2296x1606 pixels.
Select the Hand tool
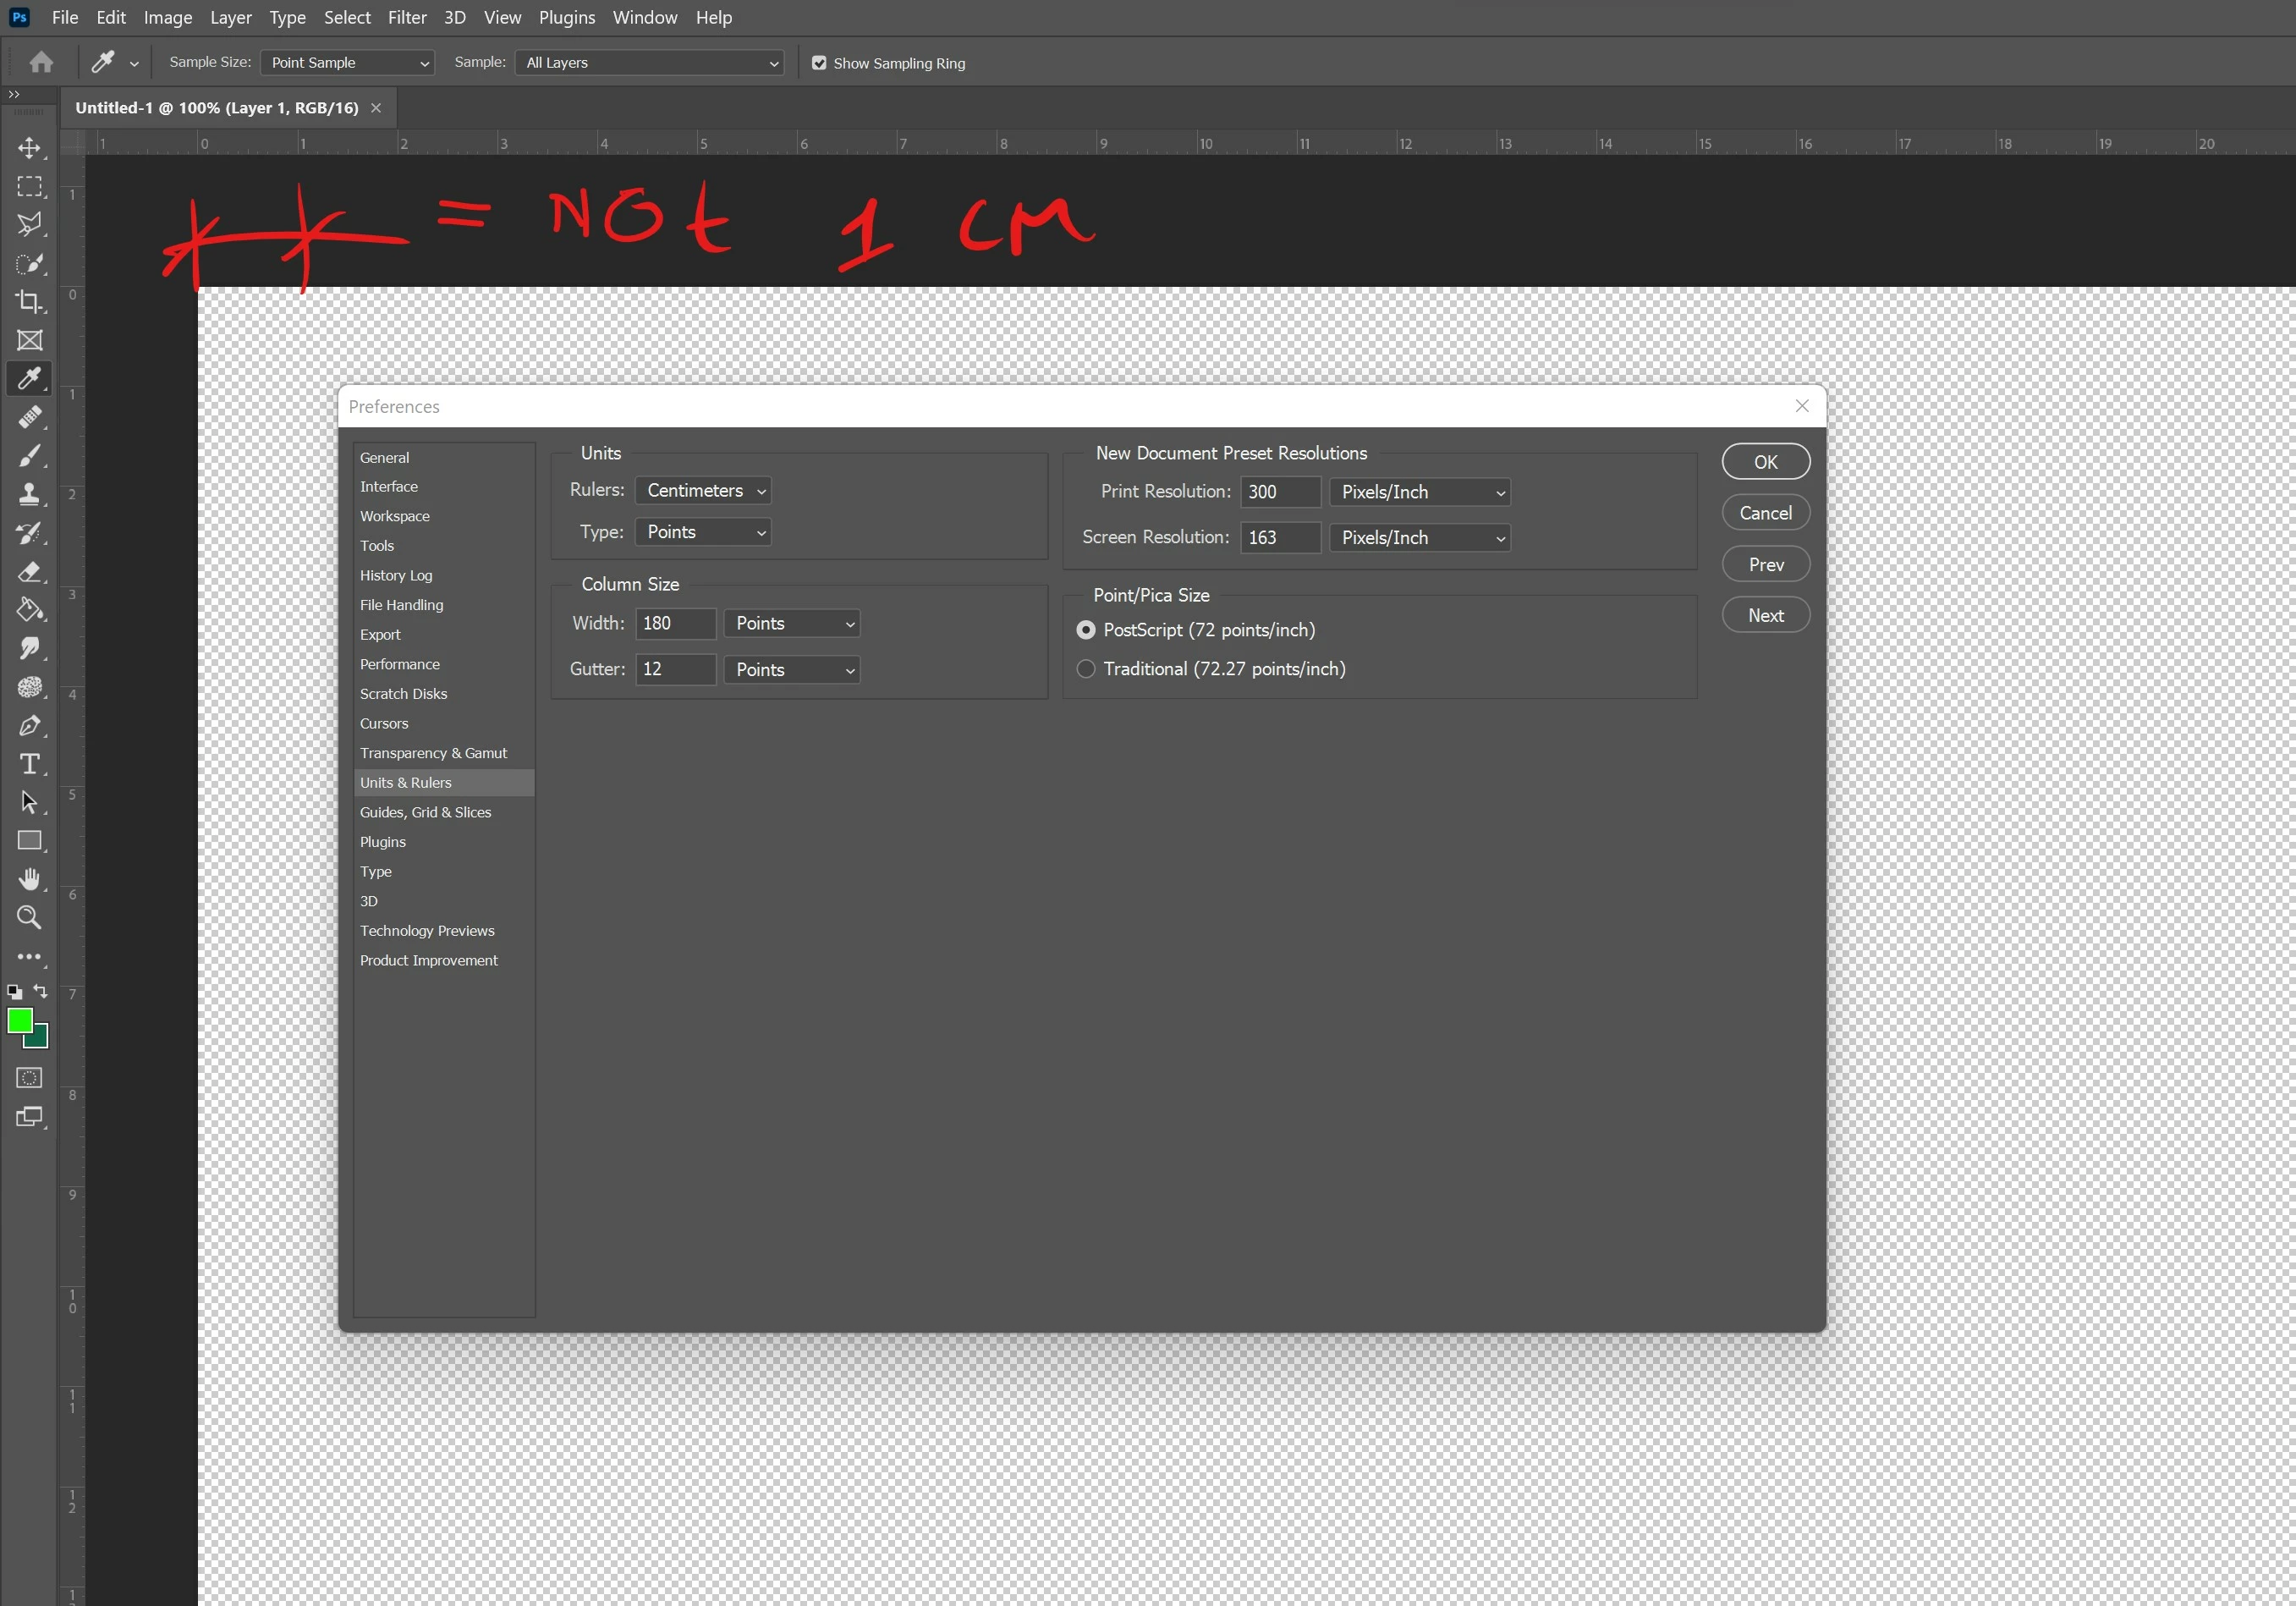tap(29, 878)
